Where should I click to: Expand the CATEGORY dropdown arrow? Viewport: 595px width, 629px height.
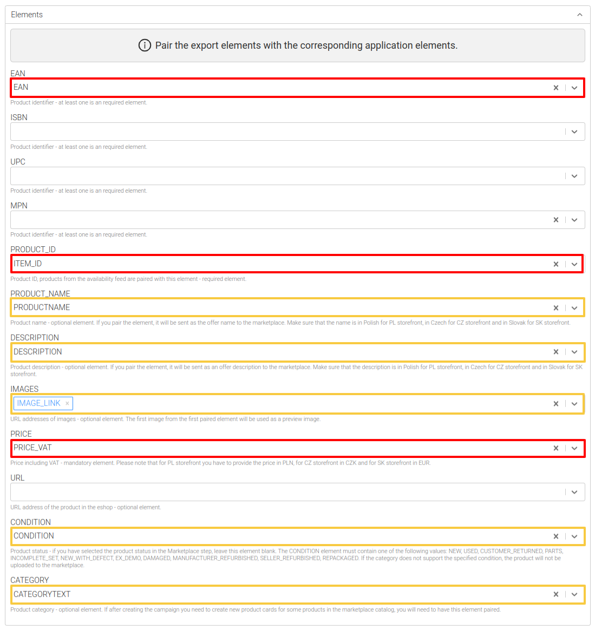574,594
